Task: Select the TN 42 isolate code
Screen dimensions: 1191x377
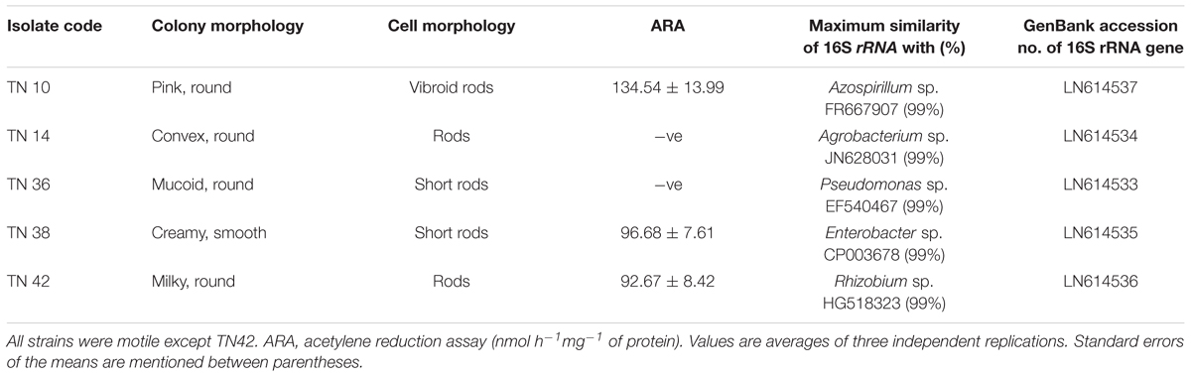Action: (x=29, y=280)
